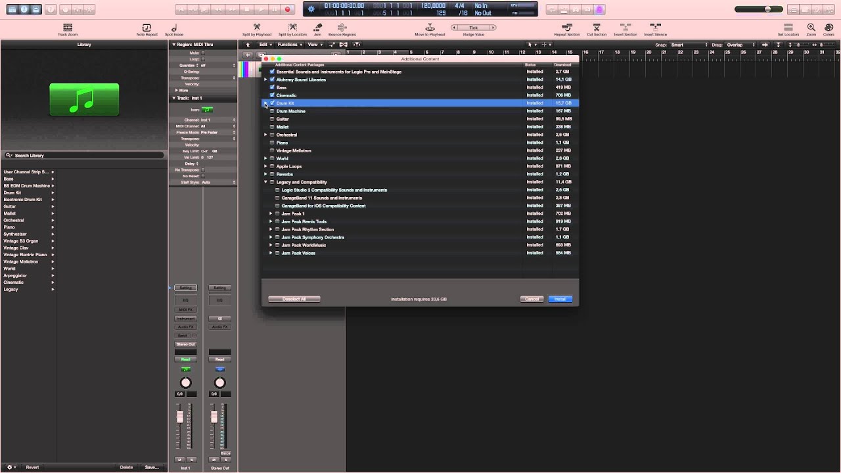Toggle the Cinematic package checkbox
Image resolution: width=841 pixels, height=473 pixels.
[272, 95]
